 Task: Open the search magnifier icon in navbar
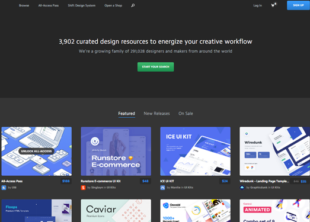tap(133, 5)
